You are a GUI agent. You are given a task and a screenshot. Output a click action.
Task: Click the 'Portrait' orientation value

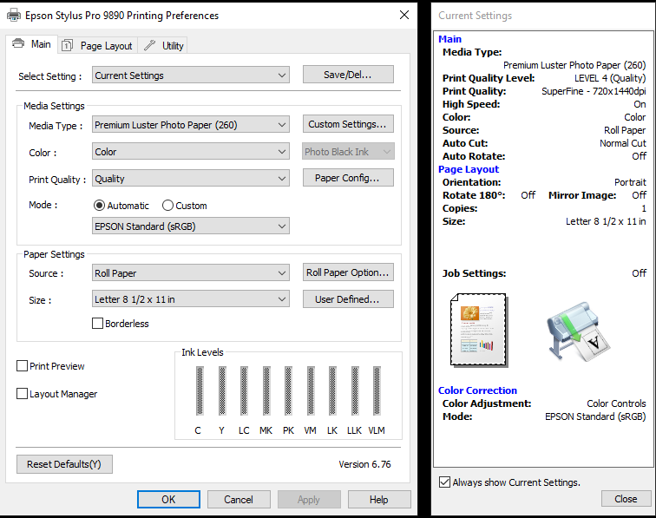coord(630,182)
